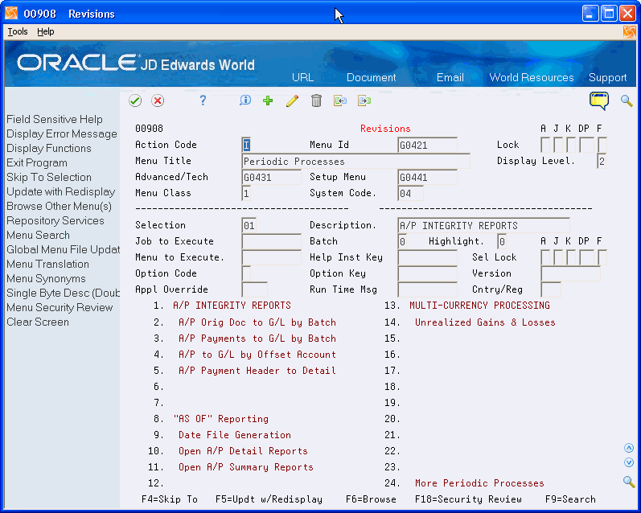This screenshot has height=513, width=641.
Task: Click the red X cancel icon
Action: (158, 101)
